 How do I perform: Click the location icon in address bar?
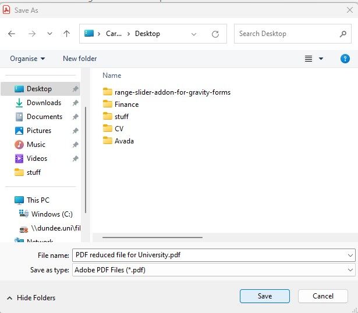point(89,34)
